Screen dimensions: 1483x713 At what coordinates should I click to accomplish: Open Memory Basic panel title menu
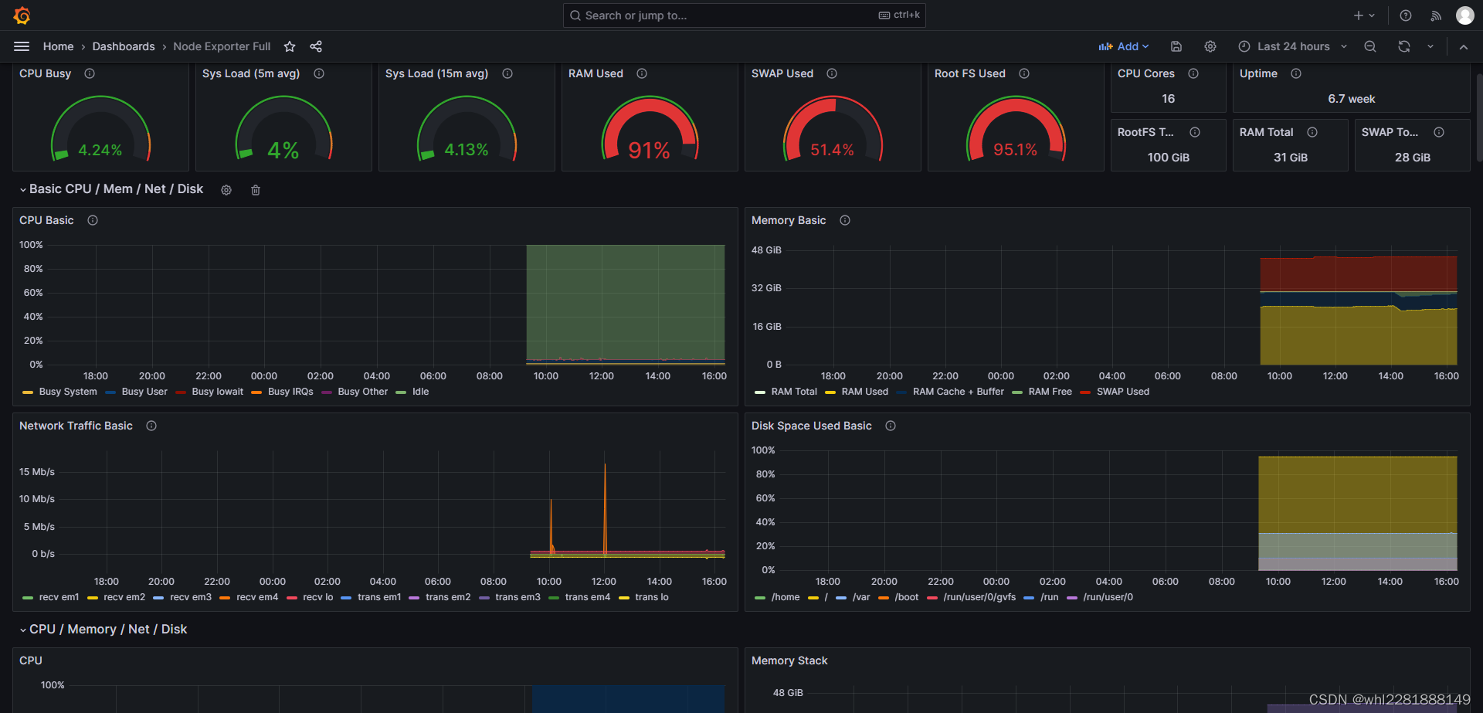(789, 220)
